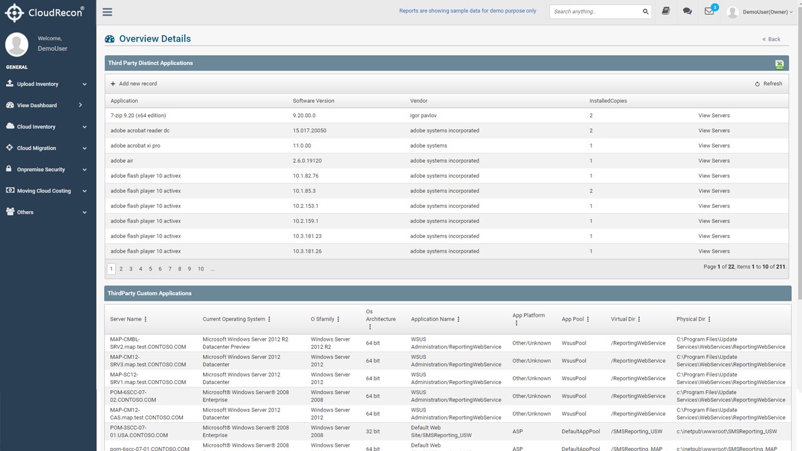Viewport: 802px width, 451px height.
Task: Click the Onpremise Security lock icon
Action: tap(10, 169)
